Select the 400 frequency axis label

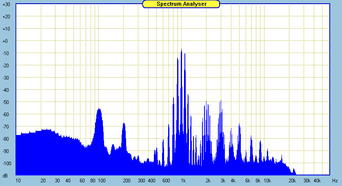coord(151,180)
